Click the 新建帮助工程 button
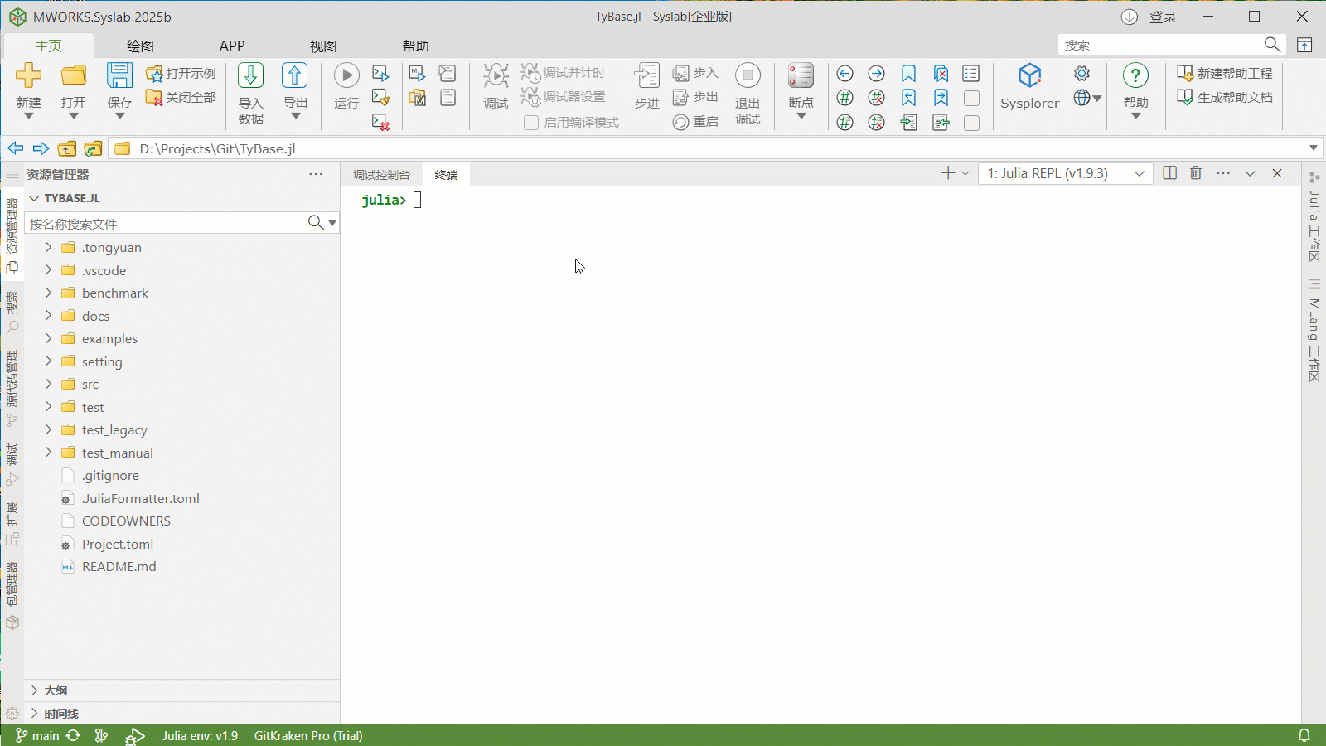 pyautogui.click(x=1225, y=74)
